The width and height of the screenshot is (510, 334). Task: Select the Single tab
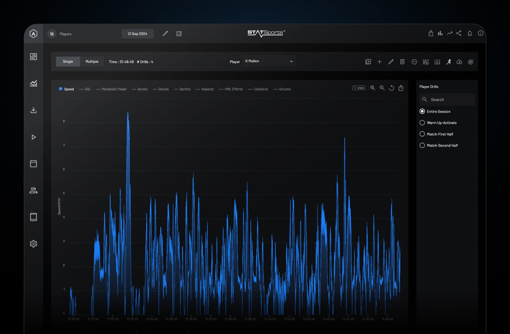[x=68, y=62]
